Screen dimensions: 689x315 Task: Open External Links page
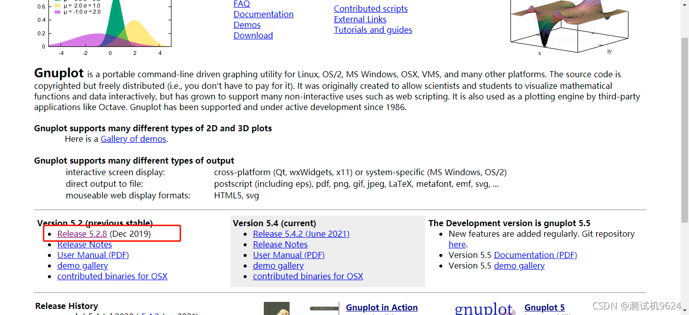pyautogui.click(x=360, y=19)
